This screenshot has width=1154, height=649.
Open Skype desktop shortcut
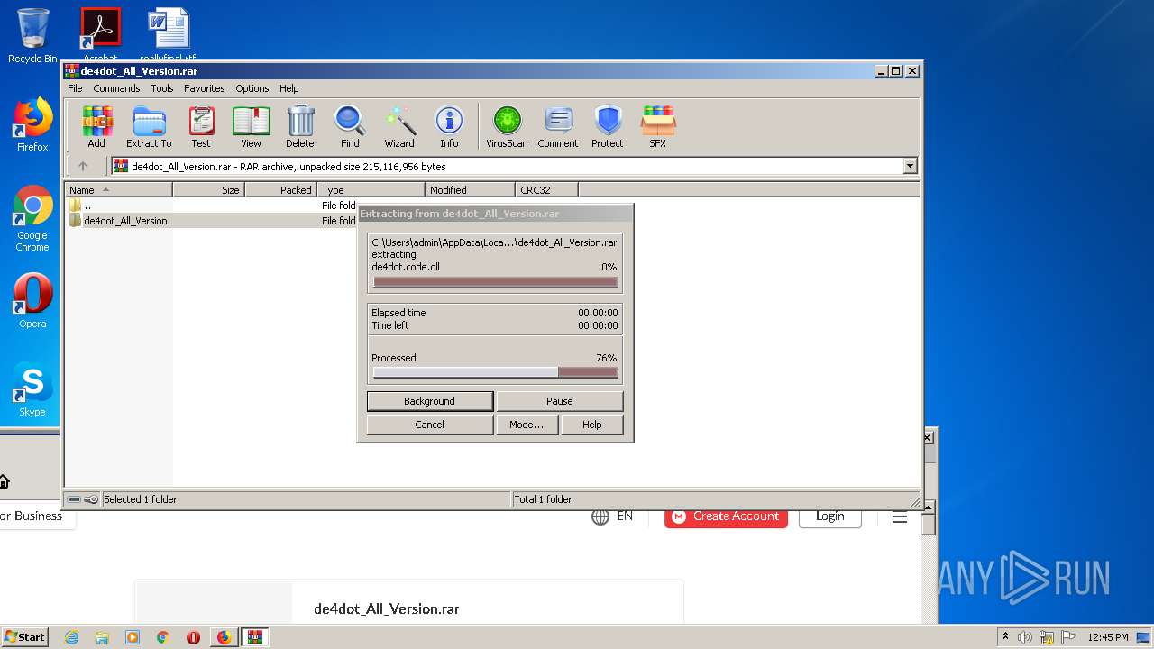32,389
